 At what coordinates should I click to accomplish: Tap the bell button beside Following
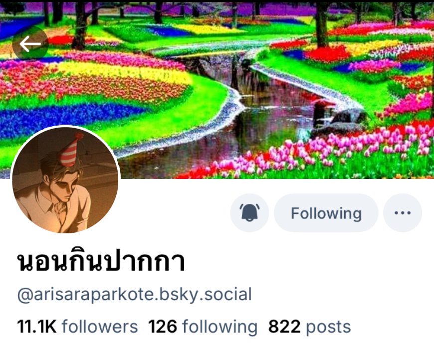[249, 213]
